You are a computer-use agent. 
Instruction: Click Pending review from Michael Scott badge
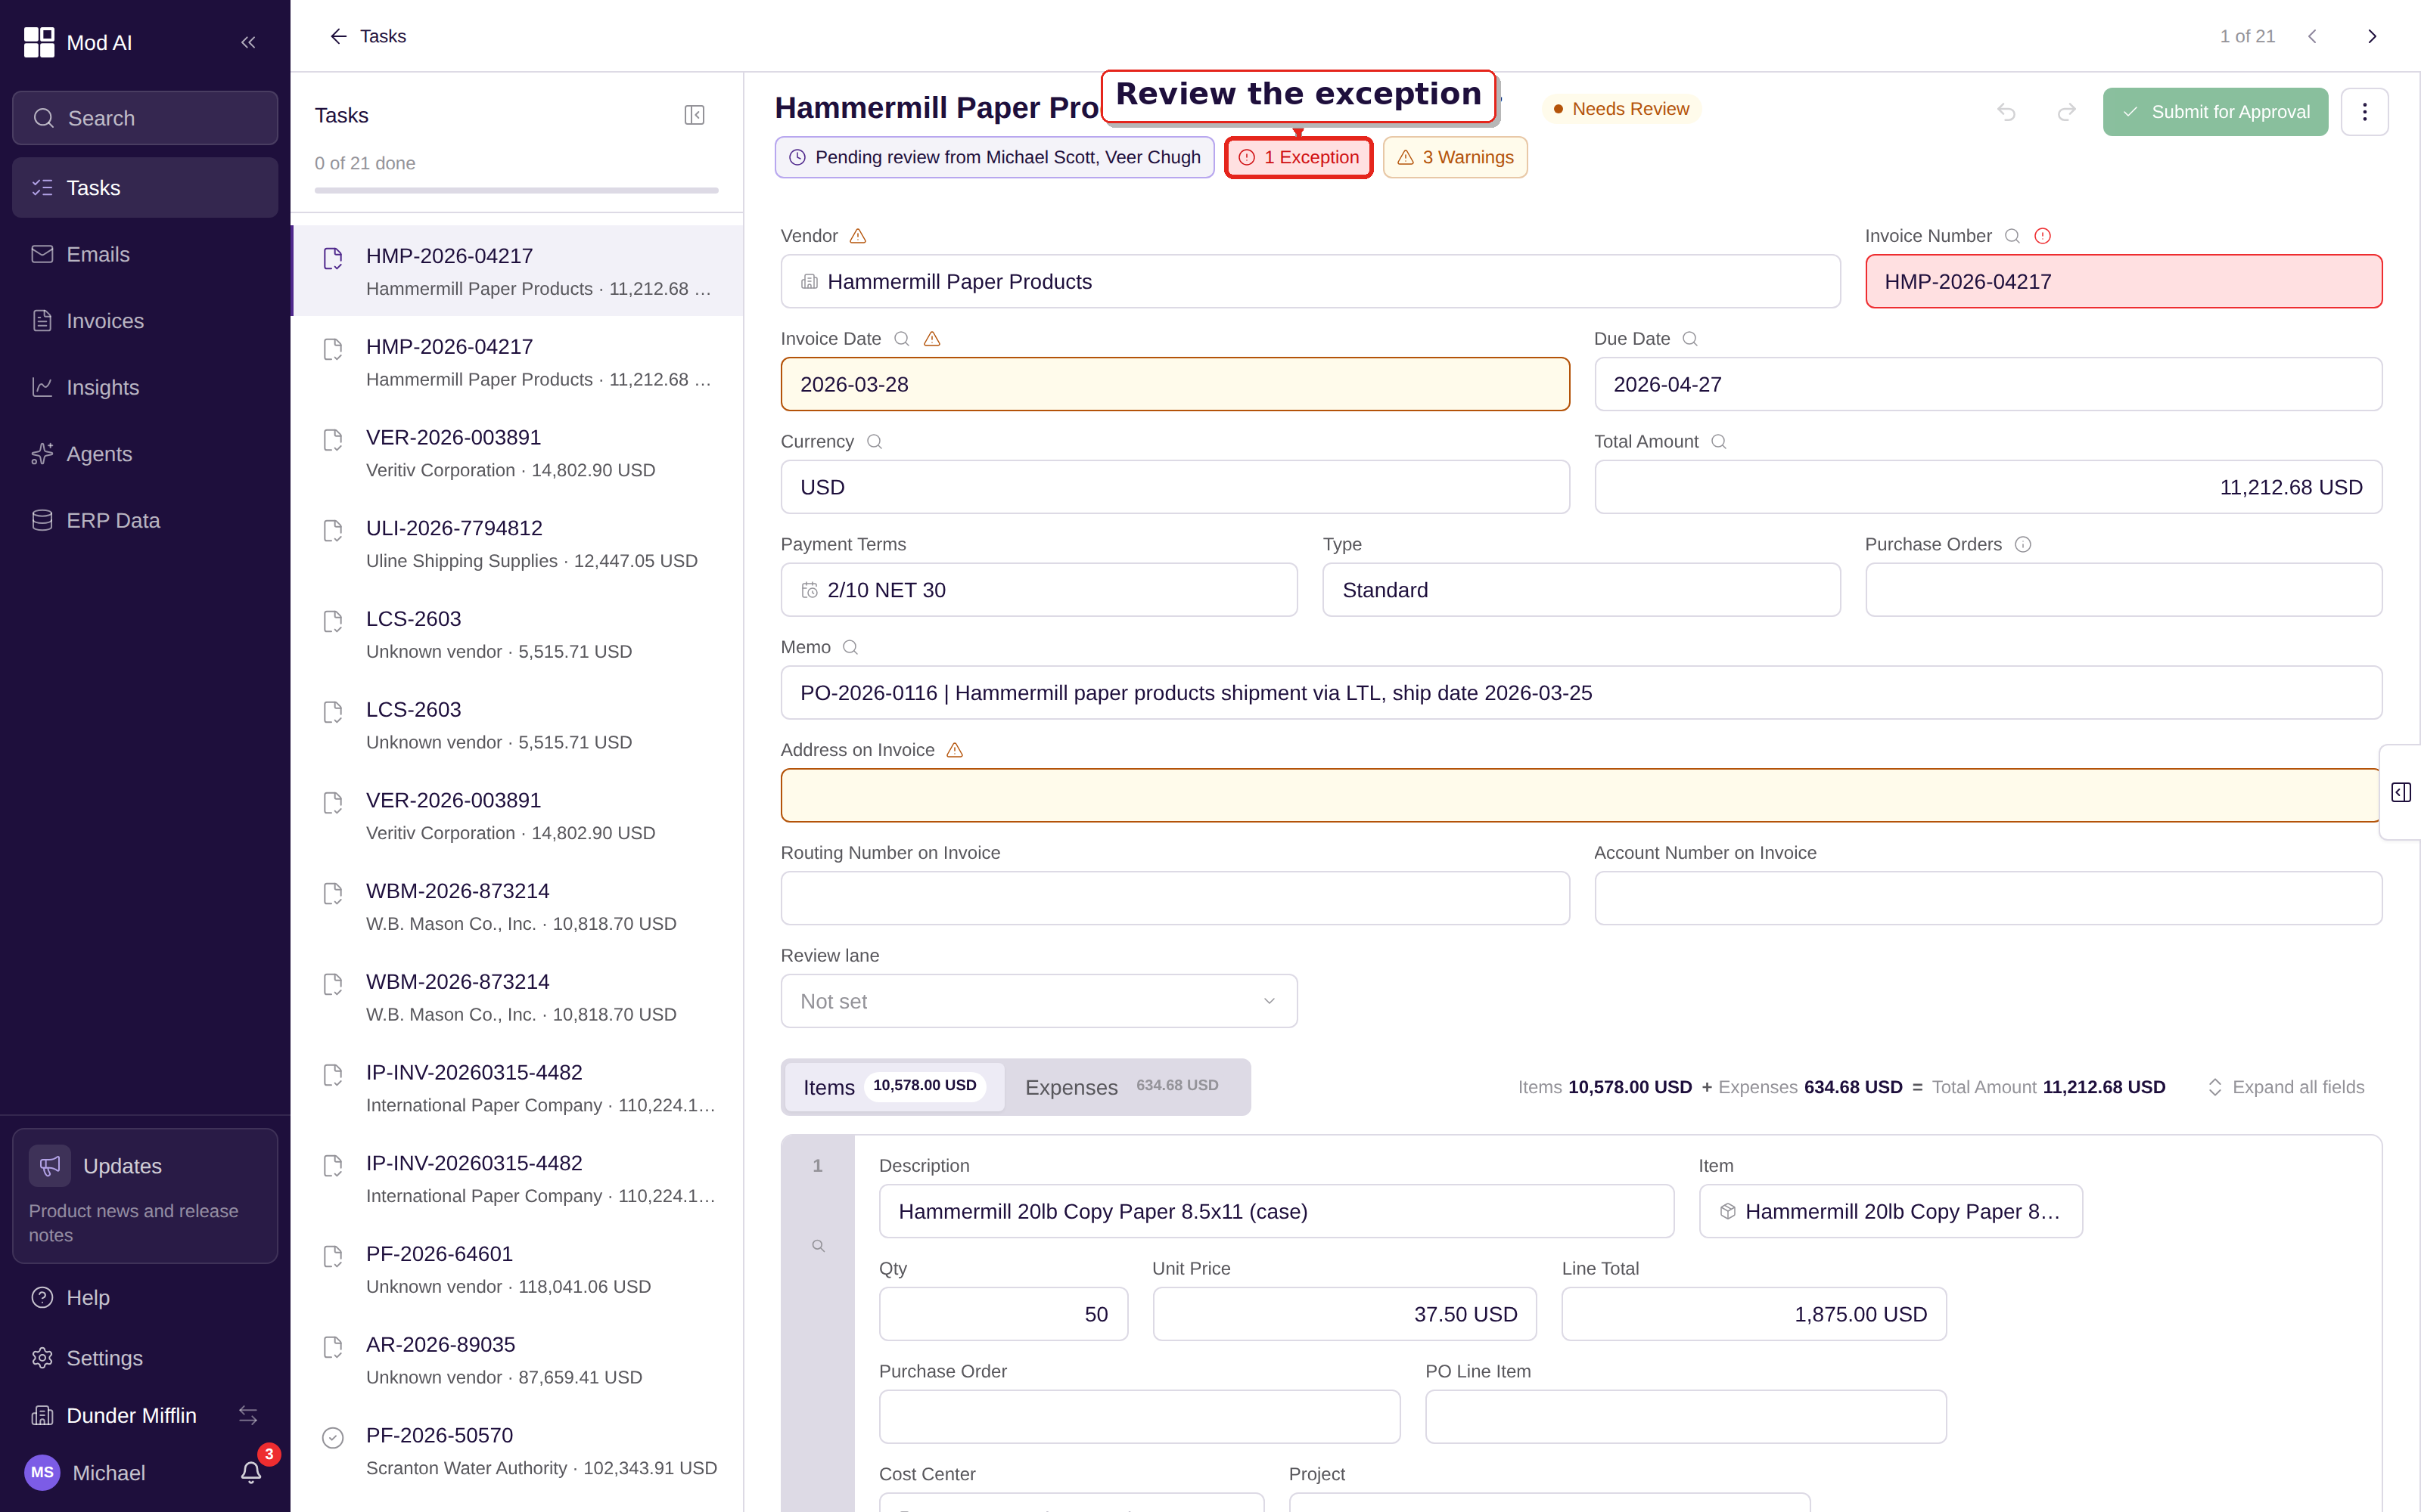(994, 157)
